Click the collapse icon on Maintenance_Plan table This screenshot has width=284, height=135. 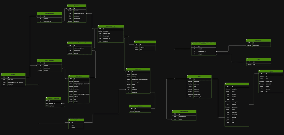pyautogui.click(x=99, y=26)
